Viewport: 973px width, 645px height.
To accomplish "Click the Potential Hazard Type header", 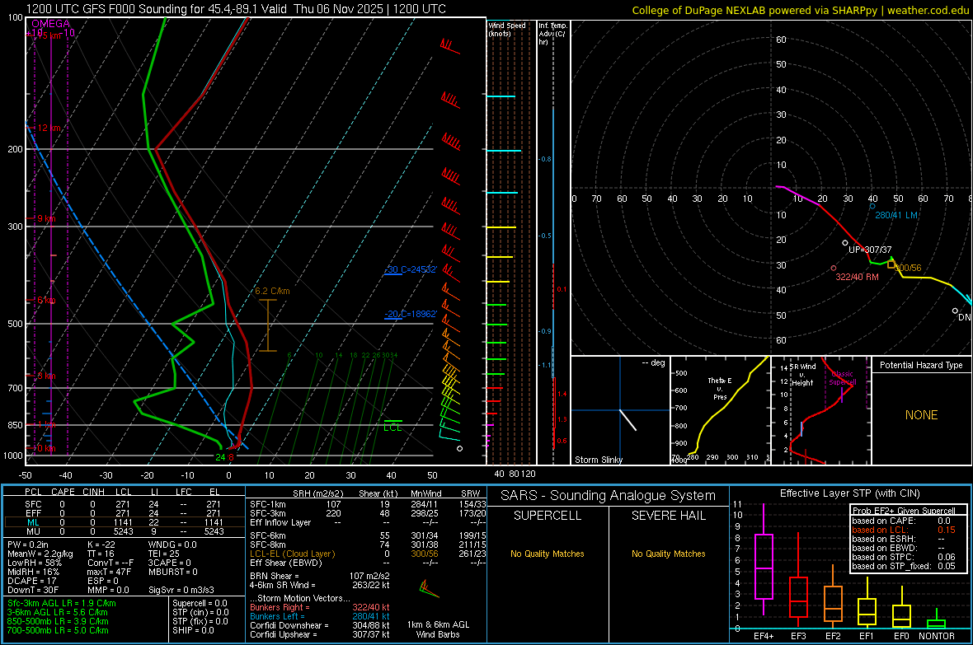I will pos(921,365).
